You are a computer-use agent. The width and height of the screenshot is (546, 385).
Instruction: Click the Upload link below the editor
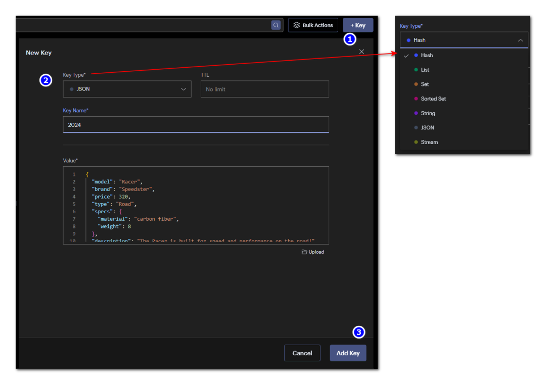click(313, 252)
